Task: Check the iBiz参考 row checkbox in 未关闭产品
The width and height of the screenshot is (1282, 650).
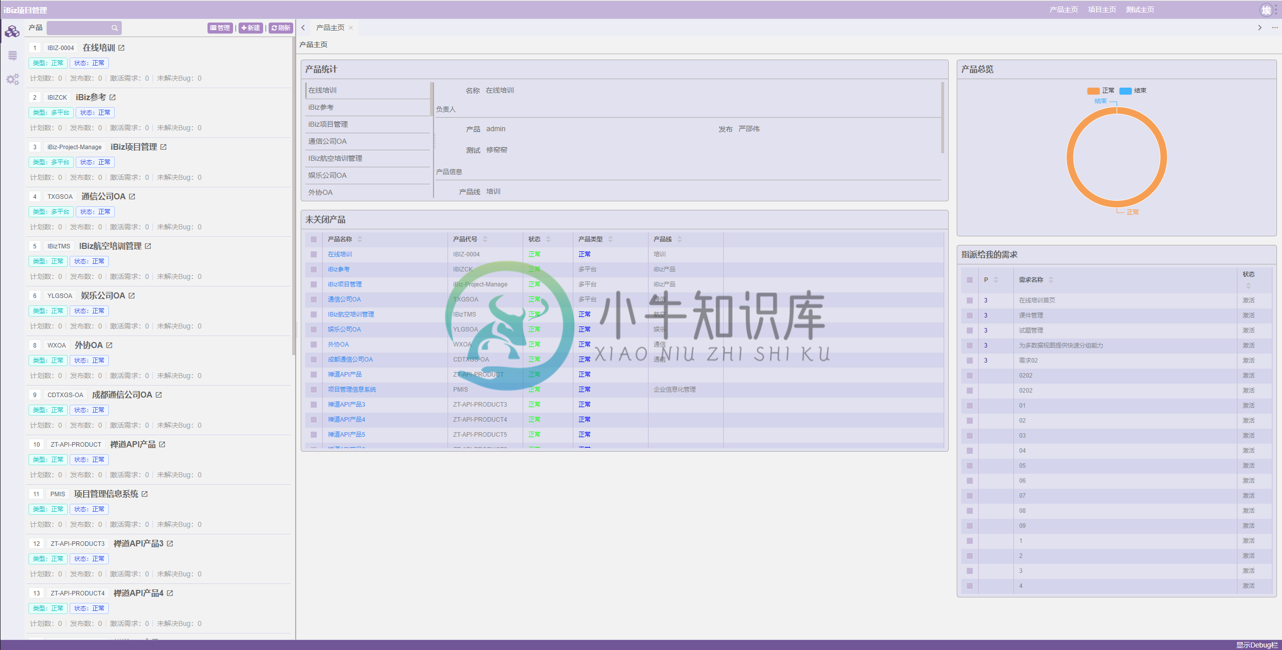Action: [x=314, y=269]
